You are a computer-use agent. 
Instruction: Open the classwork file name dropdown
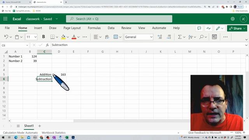(x=57, y=19)
